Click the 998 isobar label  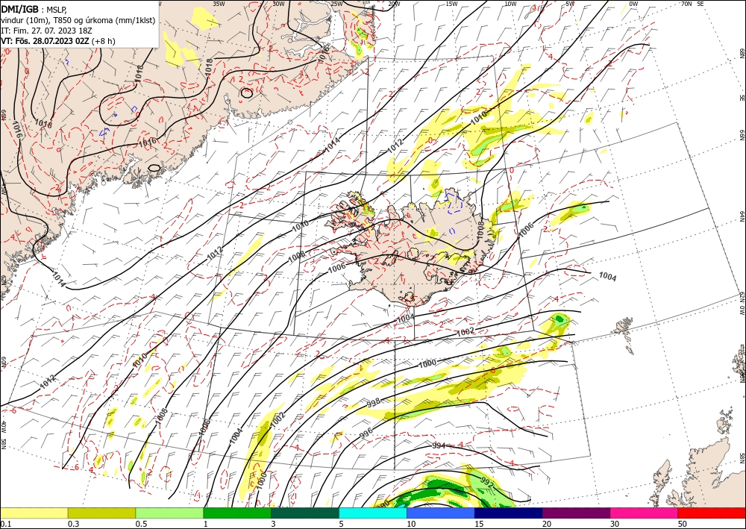tap(374, 404)
